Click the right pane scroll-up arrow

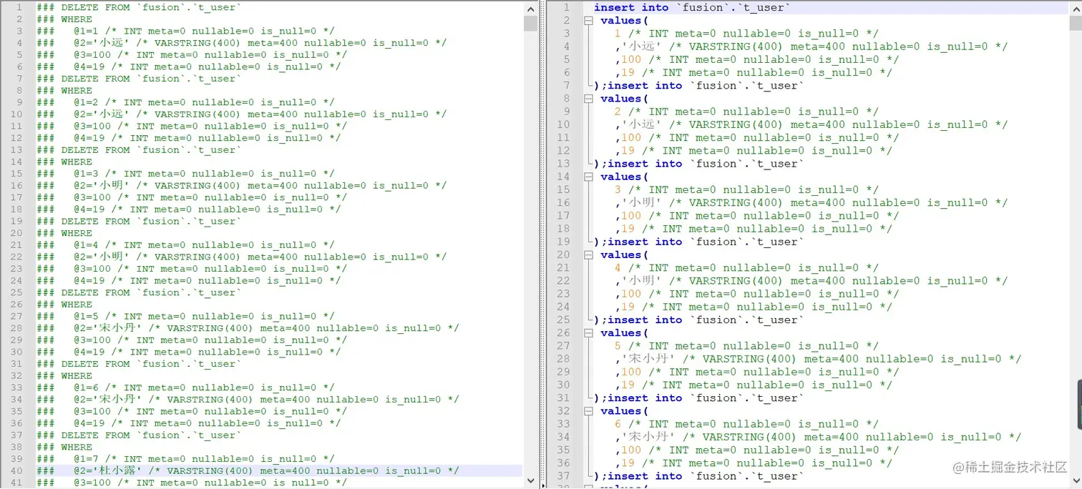1076,9
